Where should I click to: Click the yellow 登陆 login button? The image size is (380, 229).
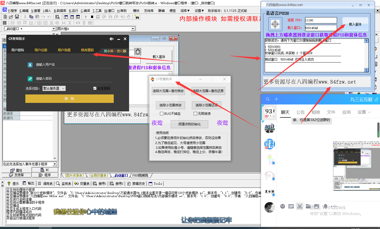click(69, 99)
